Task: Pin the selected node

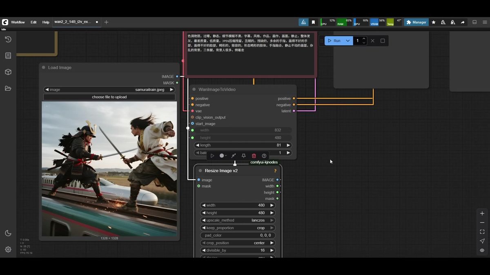Action: coord(244,156)
